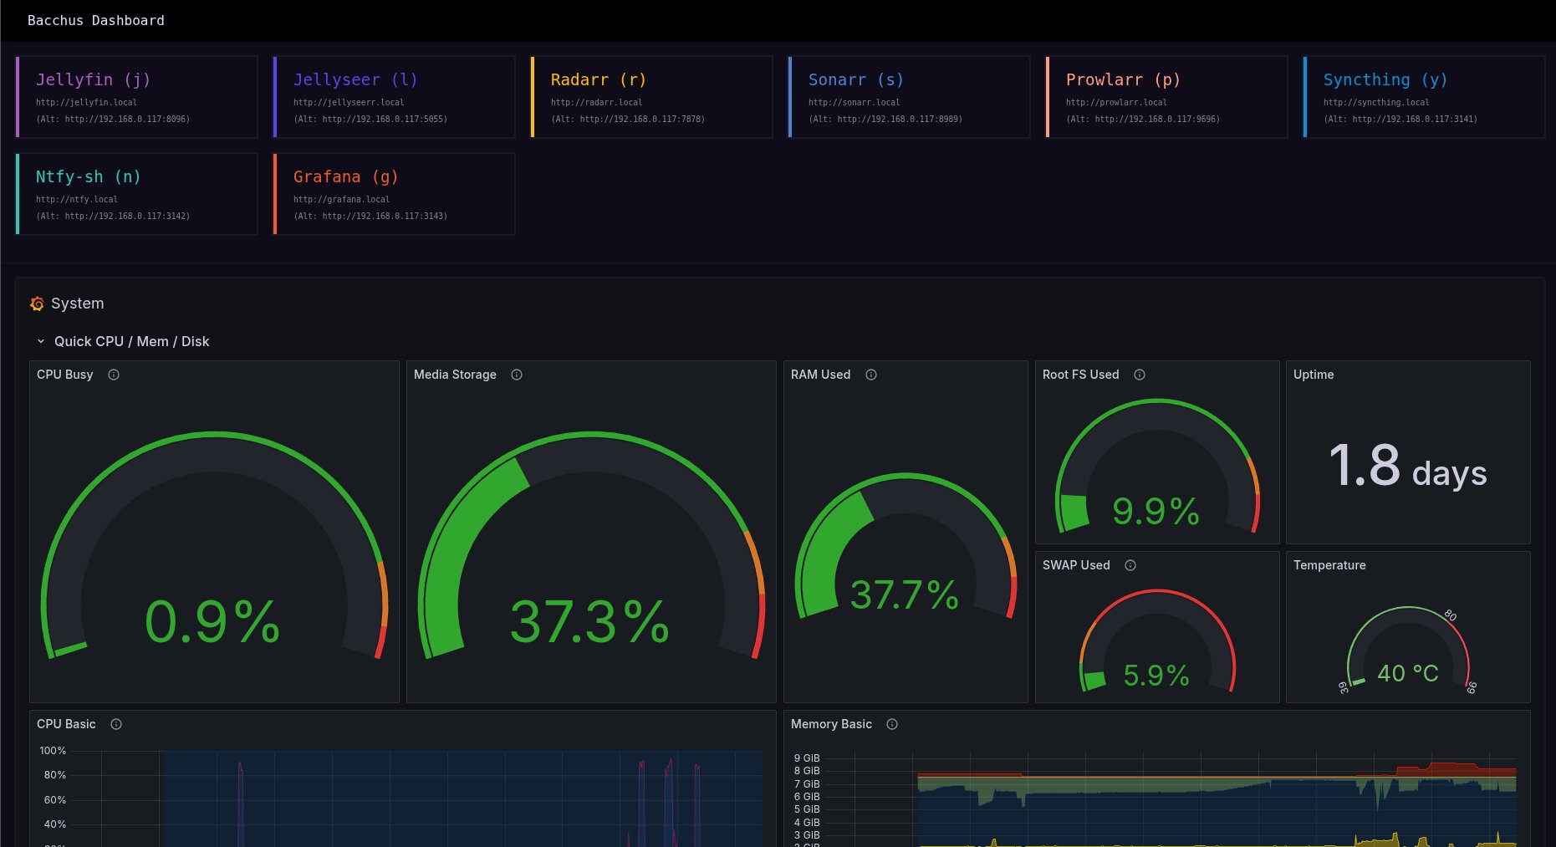This screenshot has height=847, width=1556.
Task: Click the 40 °C temperature value
Action: point(1408,673)
